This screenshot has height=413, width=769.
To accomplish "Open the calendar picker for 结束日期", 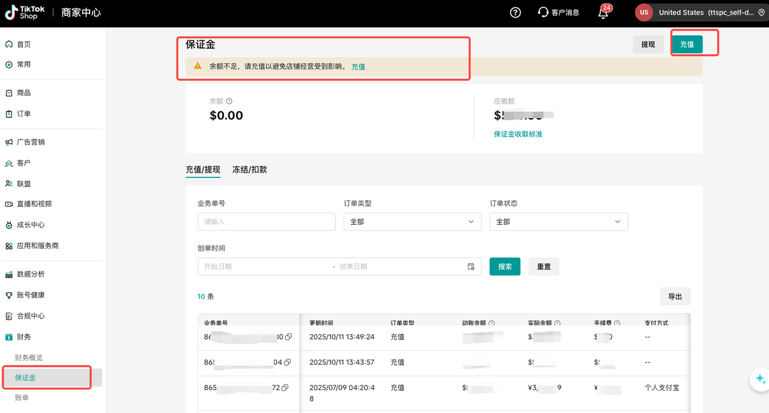I will 471,266.
